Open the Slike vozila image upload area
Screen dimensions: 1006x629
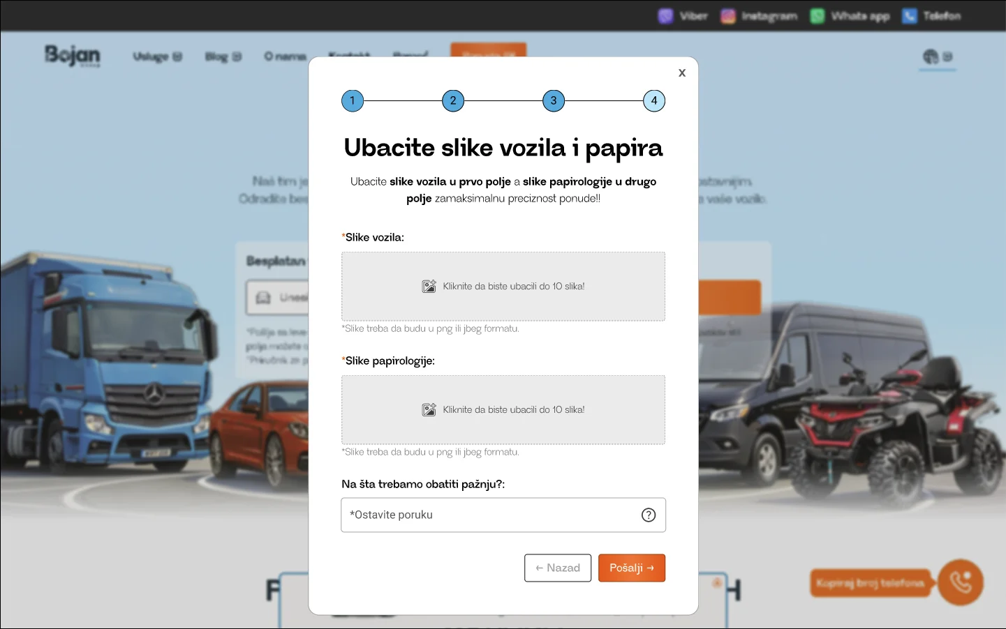click(503, 286)
